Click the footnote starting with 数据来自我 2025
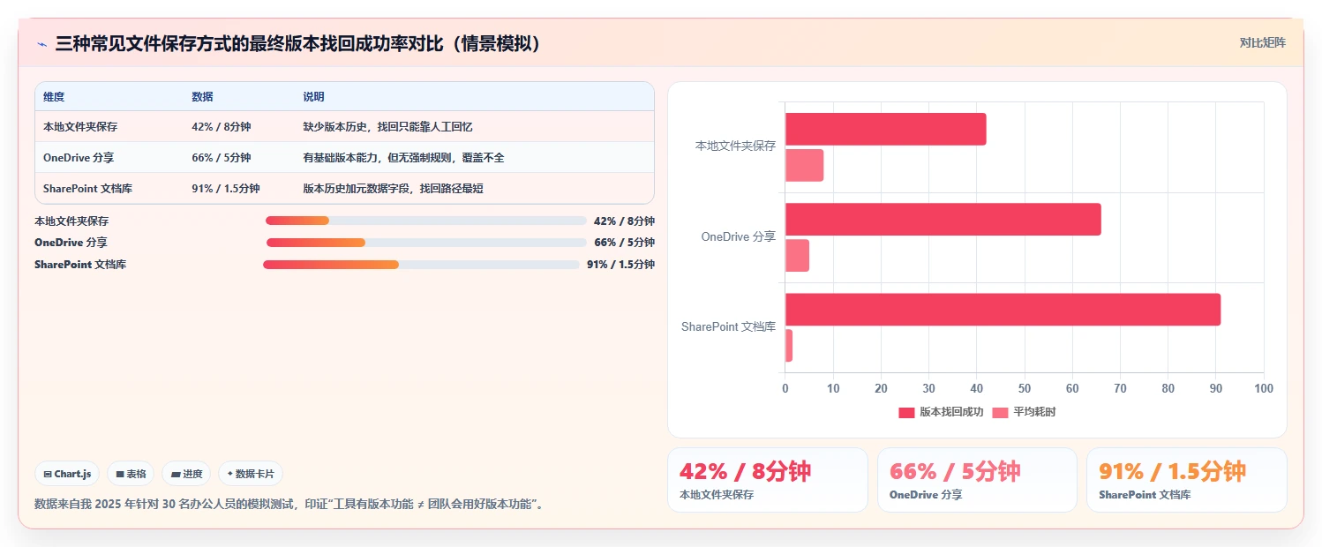Screen dimensions: 1322x547 [289, 505]
